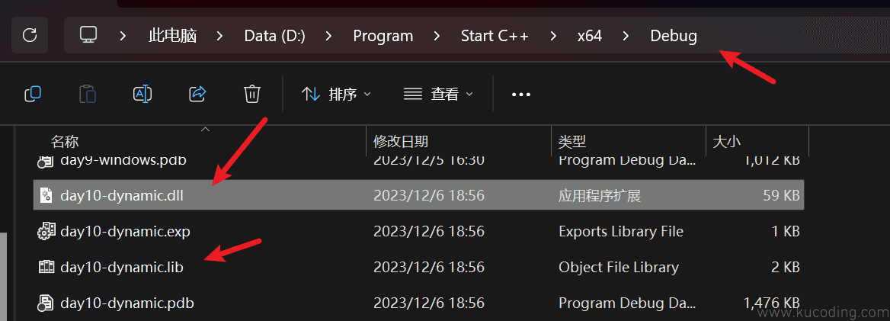890x321 pixels.
Task: Click type cell Object File Library
Action: pos(619,267)
